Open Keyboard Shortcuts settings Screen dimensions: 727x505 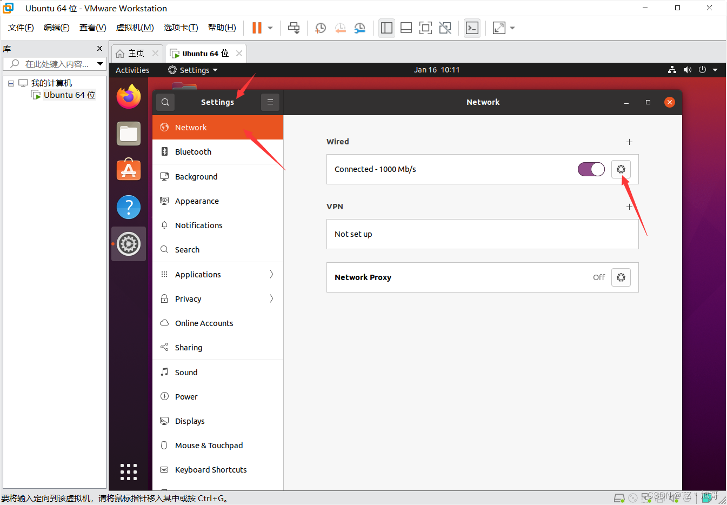click(x=218, y=470)
